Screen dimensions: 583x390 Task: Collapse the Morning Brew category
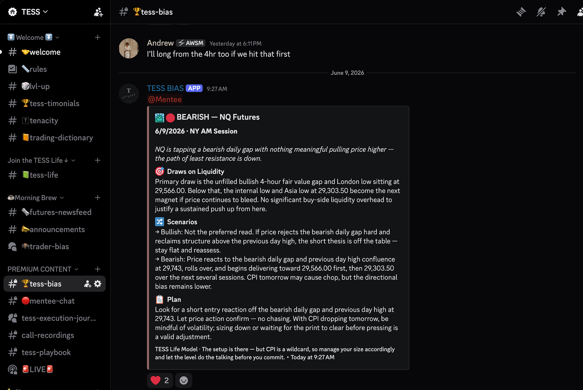pyautogui.click(x=36, y=198)
